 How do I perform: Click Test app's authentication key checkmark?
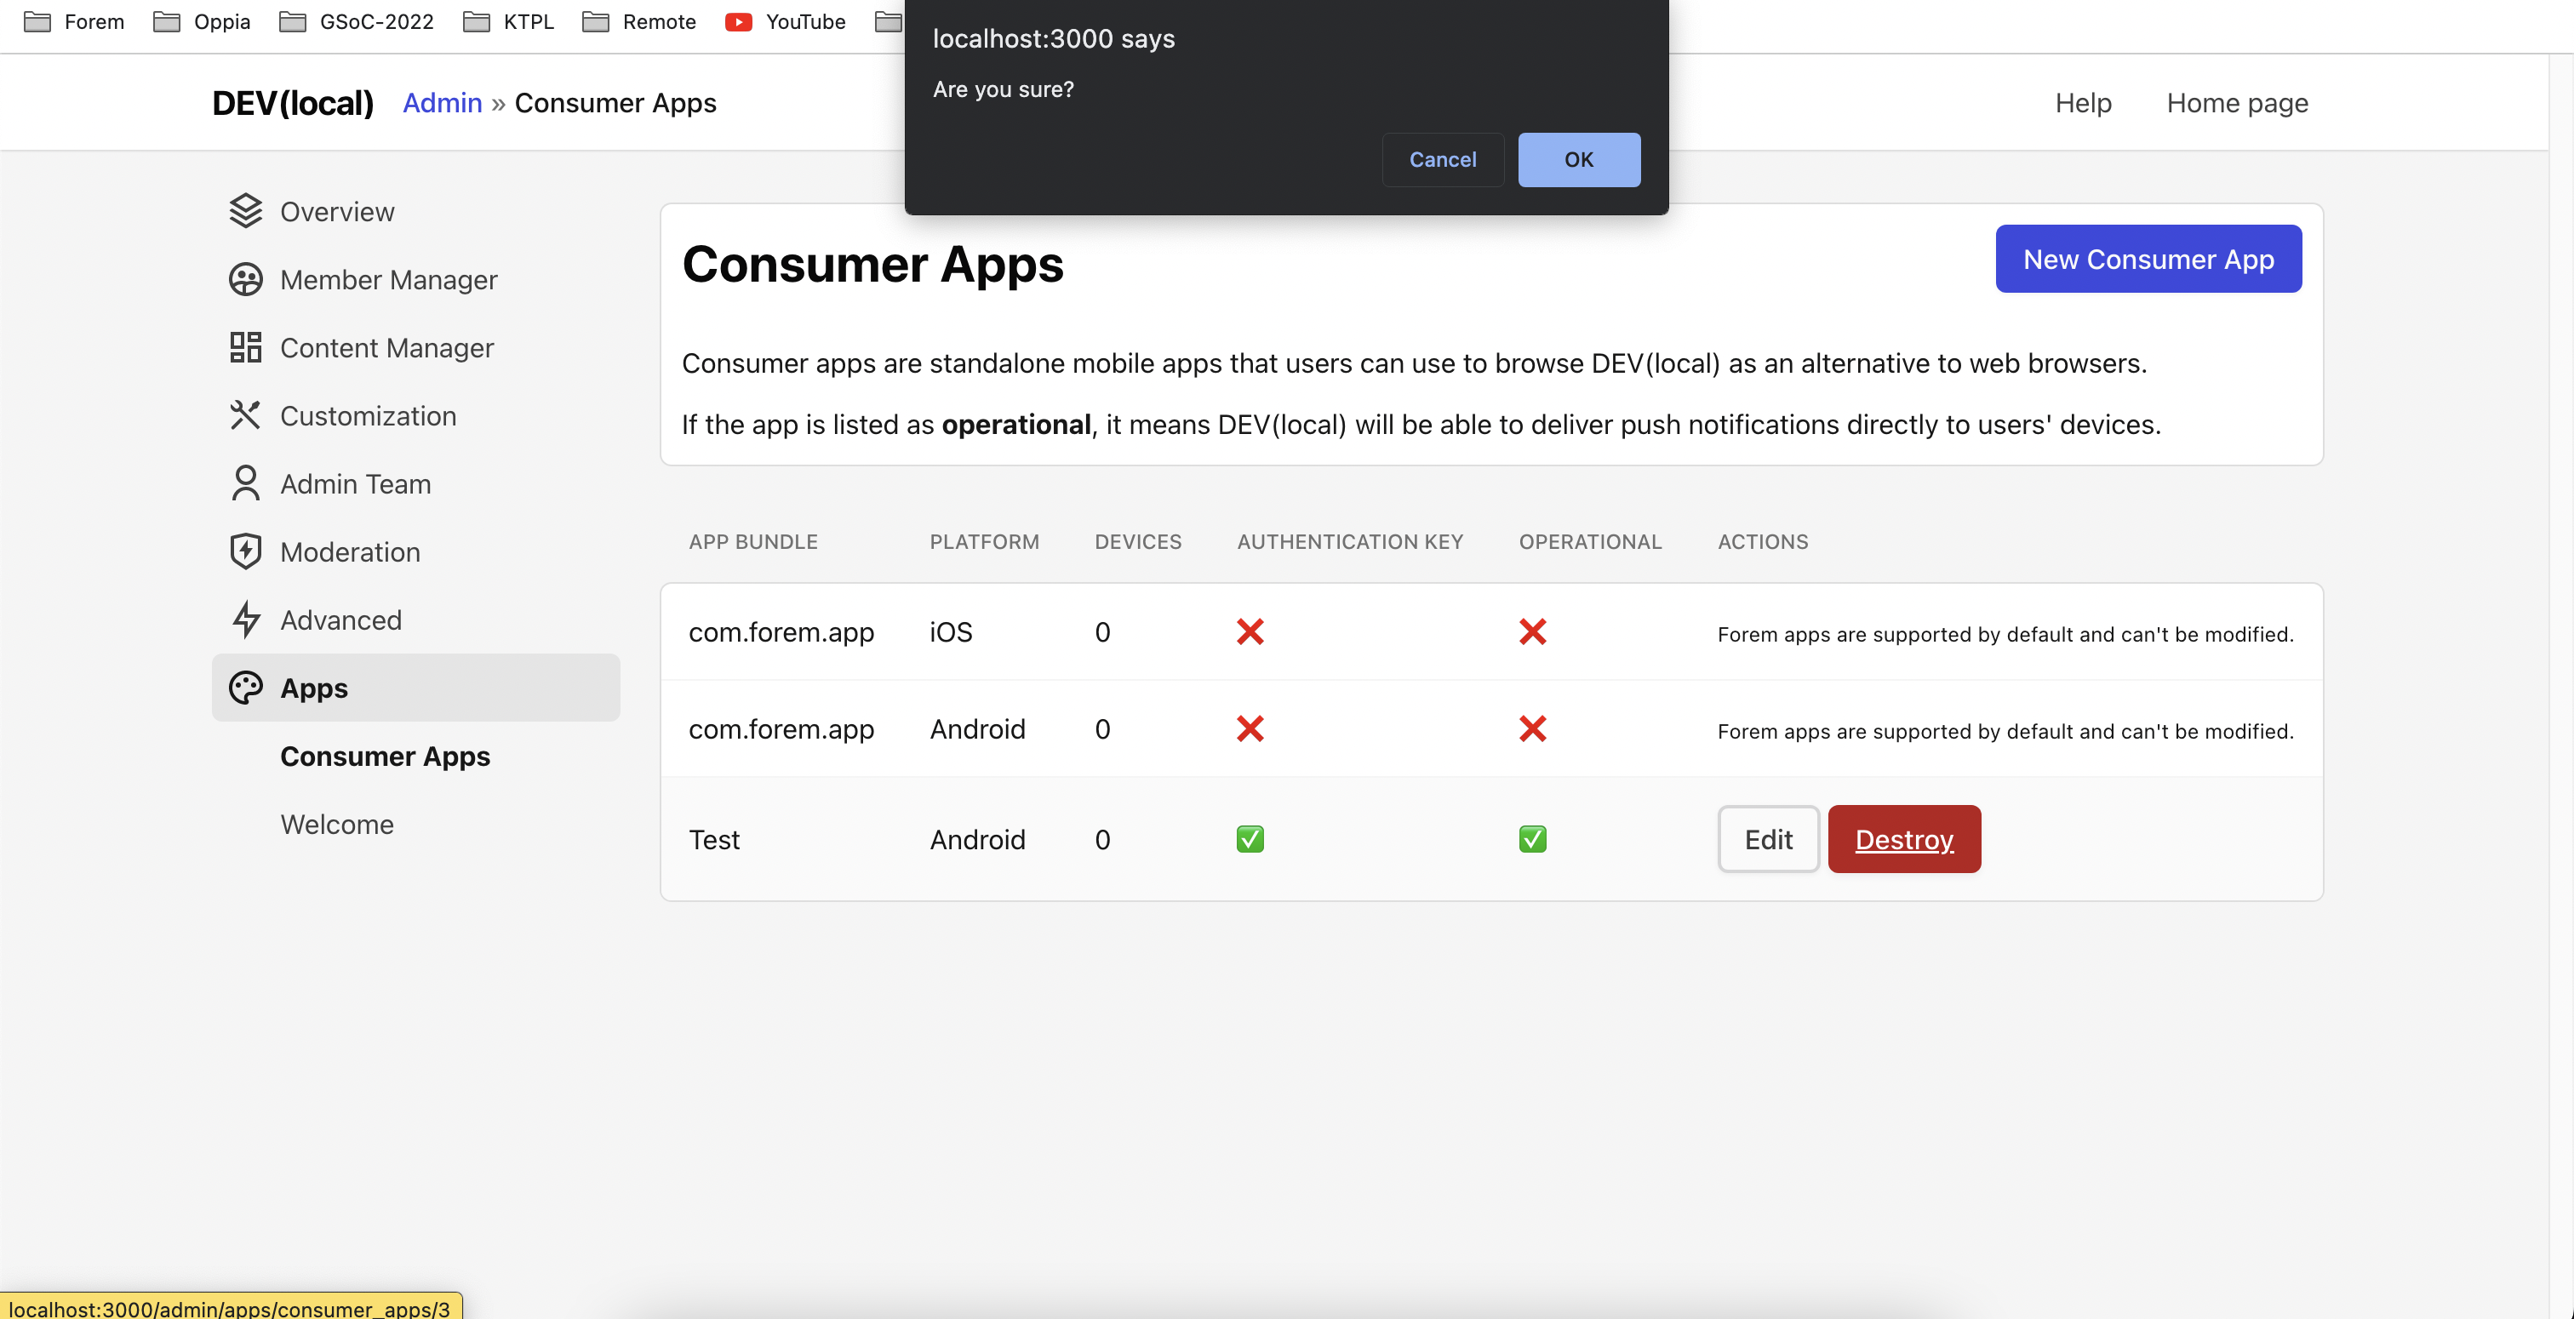[1249, 839]
